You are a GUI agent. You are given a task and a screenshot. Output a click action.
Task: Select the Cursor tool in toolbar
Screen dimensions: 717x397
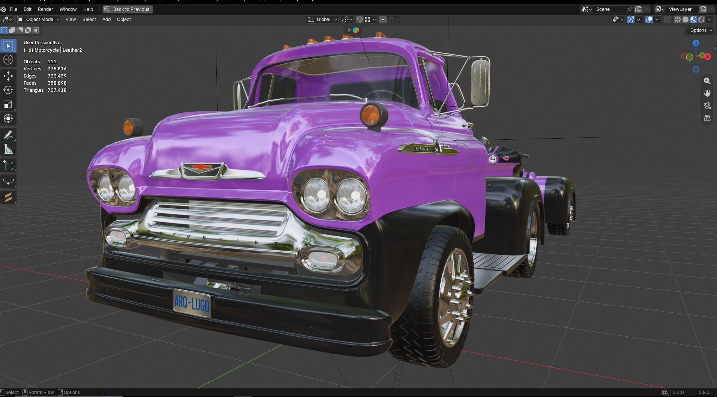[8, 60]
